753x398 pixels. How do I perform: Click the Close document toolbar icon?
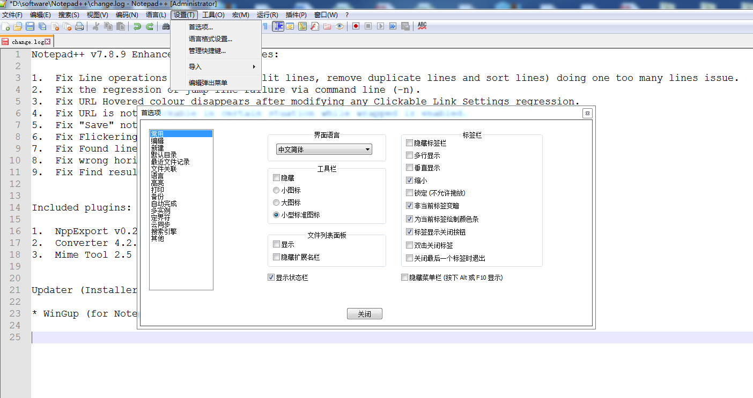(55, 26)
